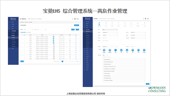Expand the highlighted sidebar section chevron

(x=17, y=31)
